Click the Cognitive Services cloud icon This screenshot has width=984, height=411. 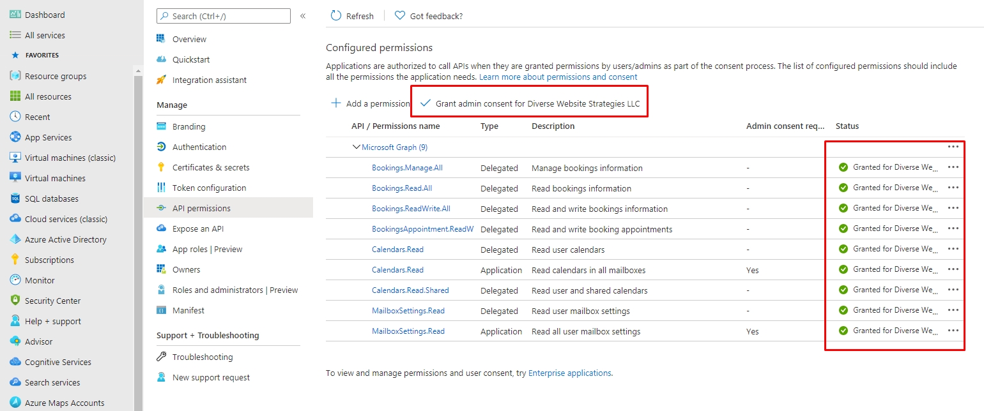click(15, 362)
